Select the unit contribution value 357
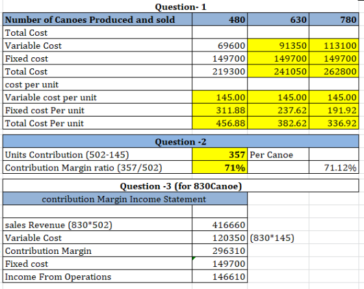 [x=220, y=154]
